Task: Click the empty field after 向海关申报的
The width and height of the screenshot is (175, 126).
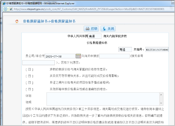Action: [x=114, y=56]
